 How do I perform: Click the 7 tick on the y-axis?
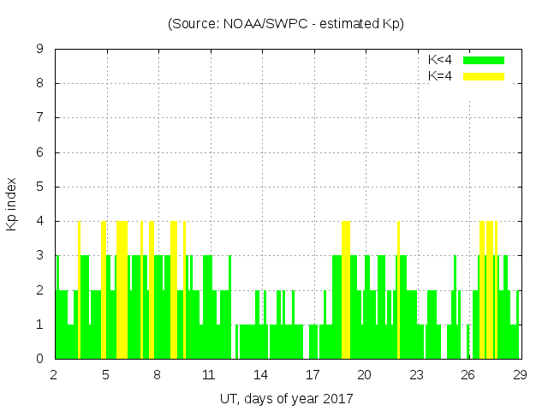[39, 118]
